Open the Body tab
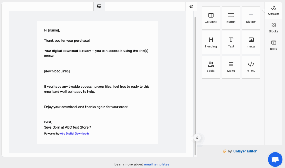 [x=273, y=45]
